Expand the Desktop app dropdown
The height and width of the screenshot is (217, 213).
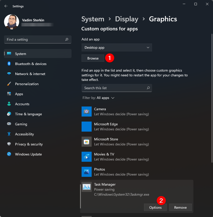coord(117,47)
